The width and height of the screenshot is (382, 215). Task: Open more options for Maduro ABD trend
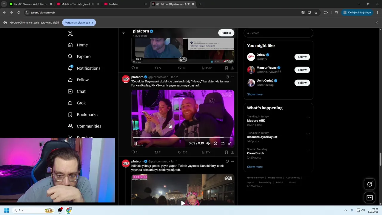click(x=308, y=117)
